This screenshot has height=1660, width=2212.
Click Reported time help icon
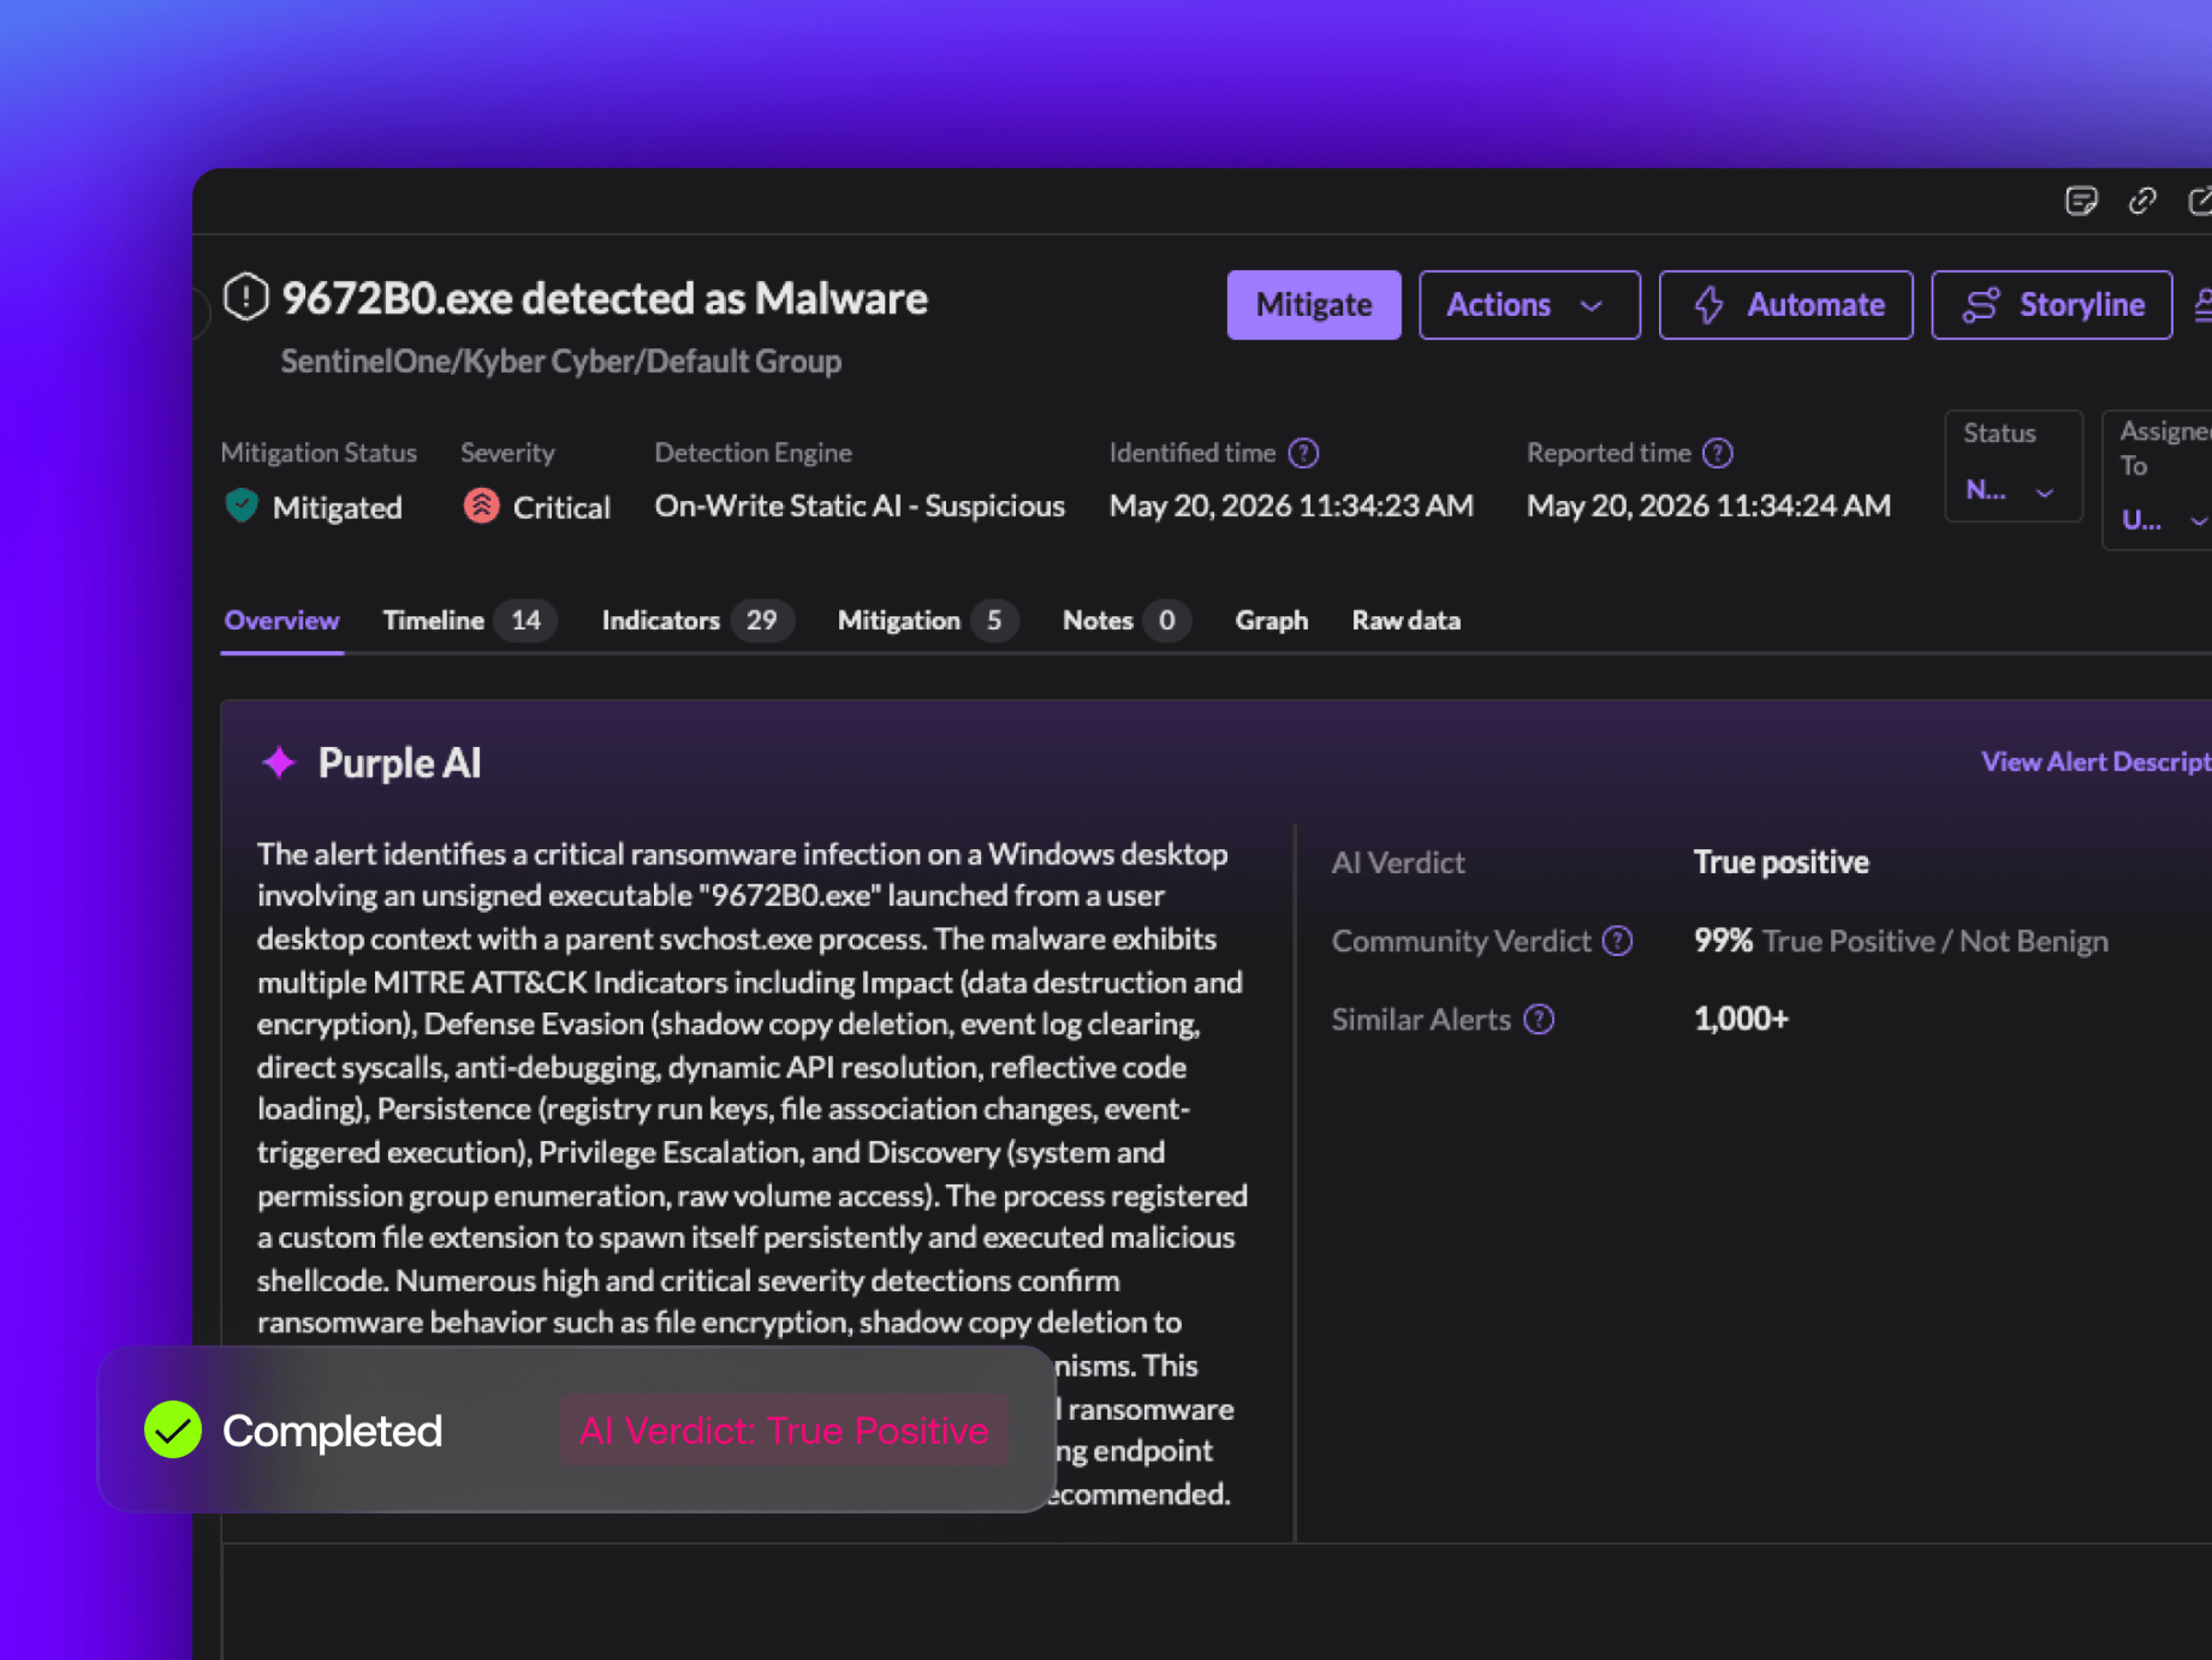click(1717, 453)
